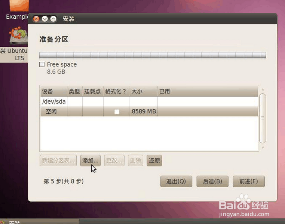Click the Free space legend label
The image size is (285, 224).
click(x=62, y=64)
